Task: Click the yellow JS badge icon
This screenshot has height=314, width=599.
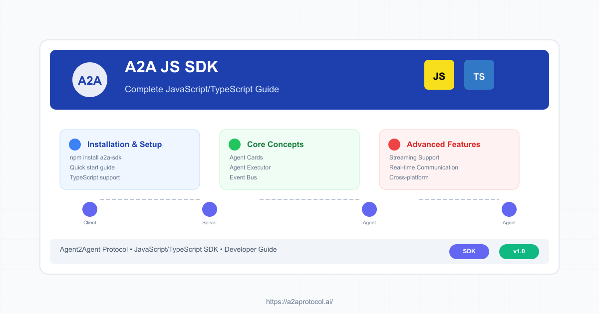Action: click(439, 75)
